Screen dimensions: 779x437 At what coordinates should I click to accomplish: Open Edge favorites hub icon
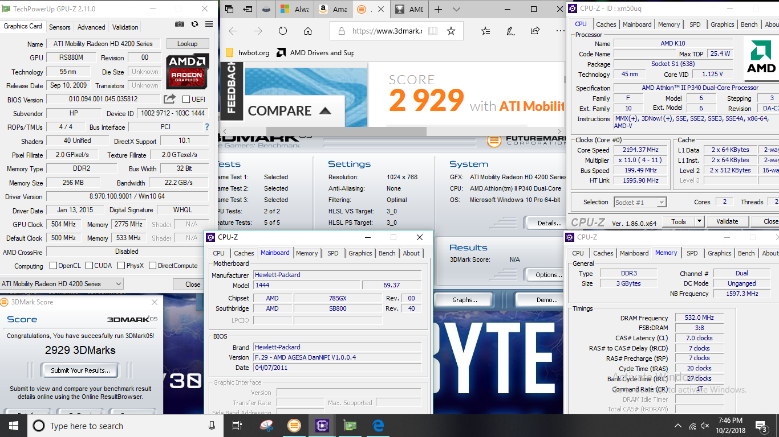pos(485,31)
